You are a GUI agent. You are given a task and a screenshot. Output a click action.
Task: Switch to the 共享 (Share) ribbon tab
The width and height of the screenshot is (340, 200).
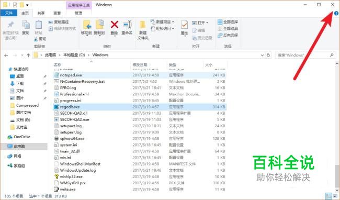coord(41,13)
